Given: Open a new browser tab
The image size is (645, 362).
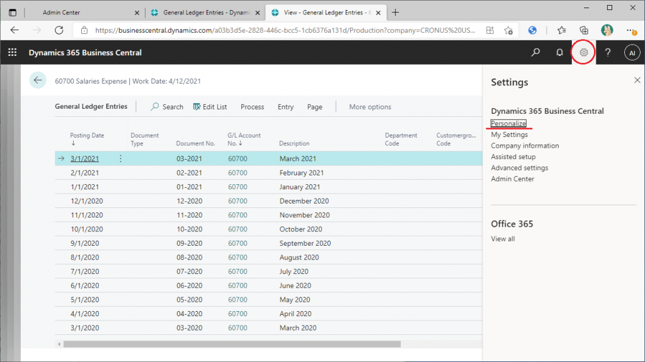Looking at the screenshot, I should coord(396,13).
